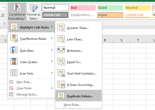Open the Format as Table dropdown
Image resolution: width=155 pixels, height=110 pixels.
point(34,12)
